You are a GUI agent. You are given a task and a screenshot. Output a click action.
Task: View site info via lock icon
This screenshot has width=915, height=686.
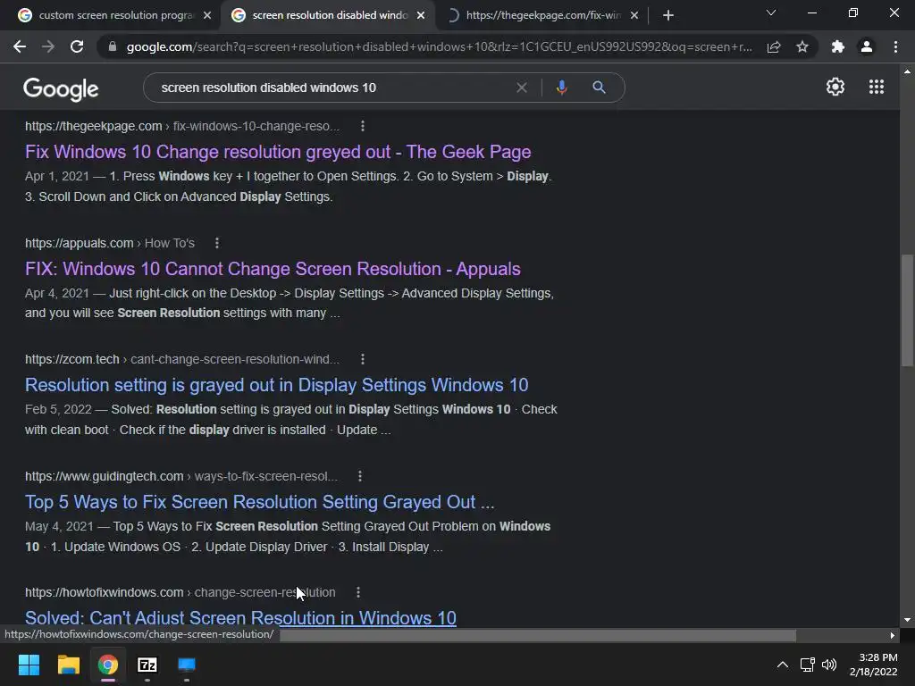tap(113, 46)
